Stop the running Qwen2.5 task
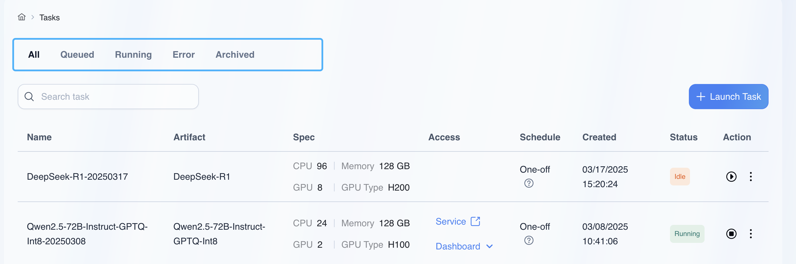 click(731, 234)
